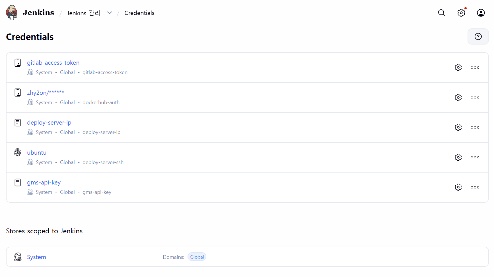Click System under deploy-server-ip row
Screen dimensions: 494x277
click(x=44, y=132)
